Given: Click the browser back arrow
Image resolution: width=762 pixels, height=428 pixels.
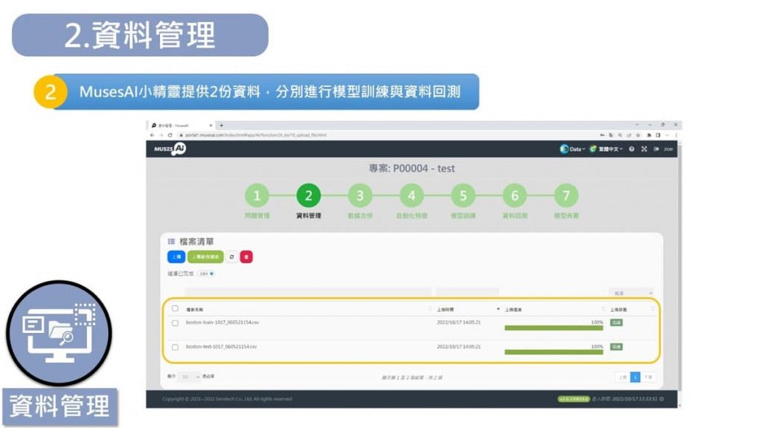Looking at the screenshot, I should coord(152,135).
